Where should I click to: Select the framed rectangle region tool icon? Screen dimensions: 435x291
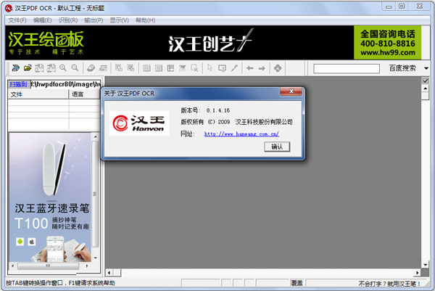(x=159, y=68)
